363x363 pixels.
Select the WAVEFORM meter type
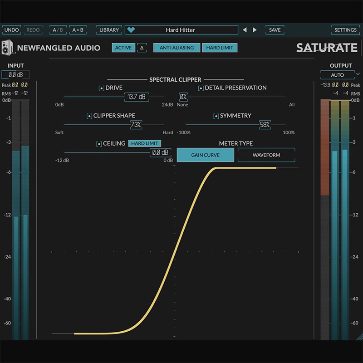pos(266,155)
